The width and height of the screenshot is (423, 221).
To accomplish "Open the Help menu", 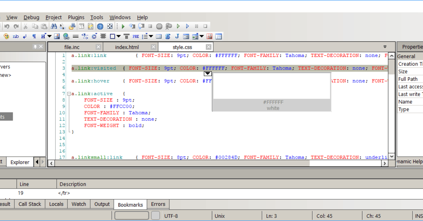I will coord(142,17).
